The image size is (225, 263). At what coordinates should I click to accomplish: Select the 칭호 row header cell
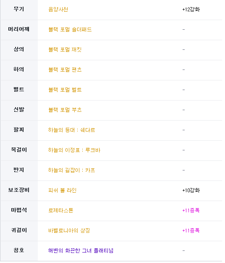pos(19,251)
